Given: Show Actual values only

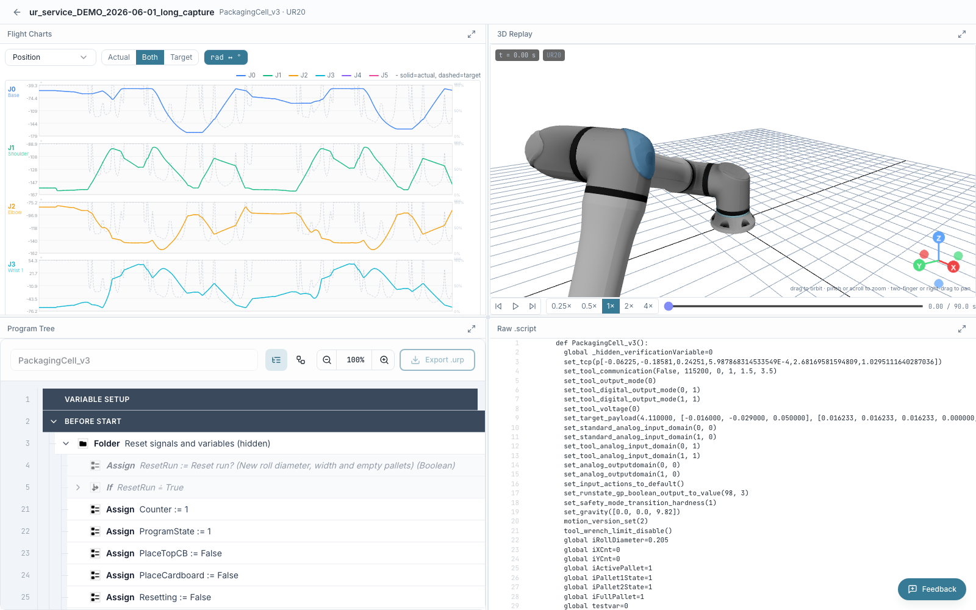Looking at the screenshot, I should 119,57.
